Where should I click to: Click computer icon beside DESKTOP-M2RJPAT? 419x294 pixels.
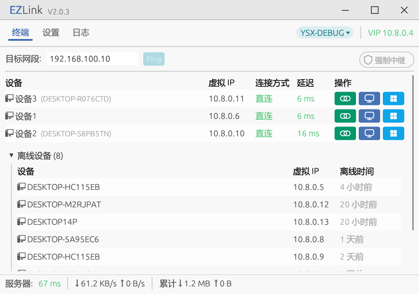pos(21,204)
